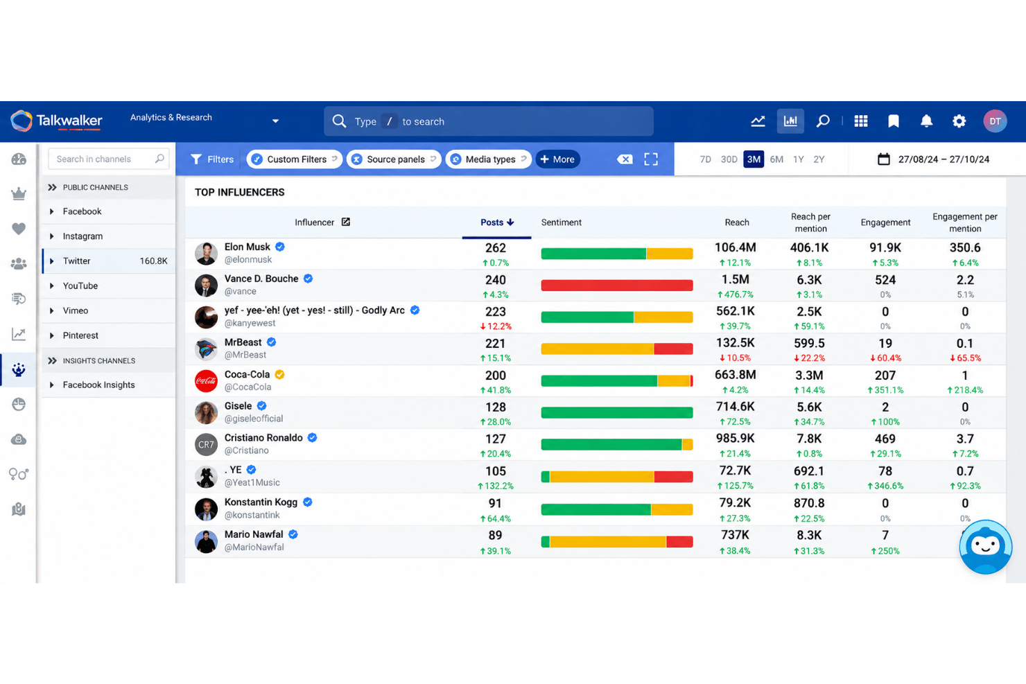
Task: Open the Coca-Cola influencer name
Action: click(x=247, y=374)
